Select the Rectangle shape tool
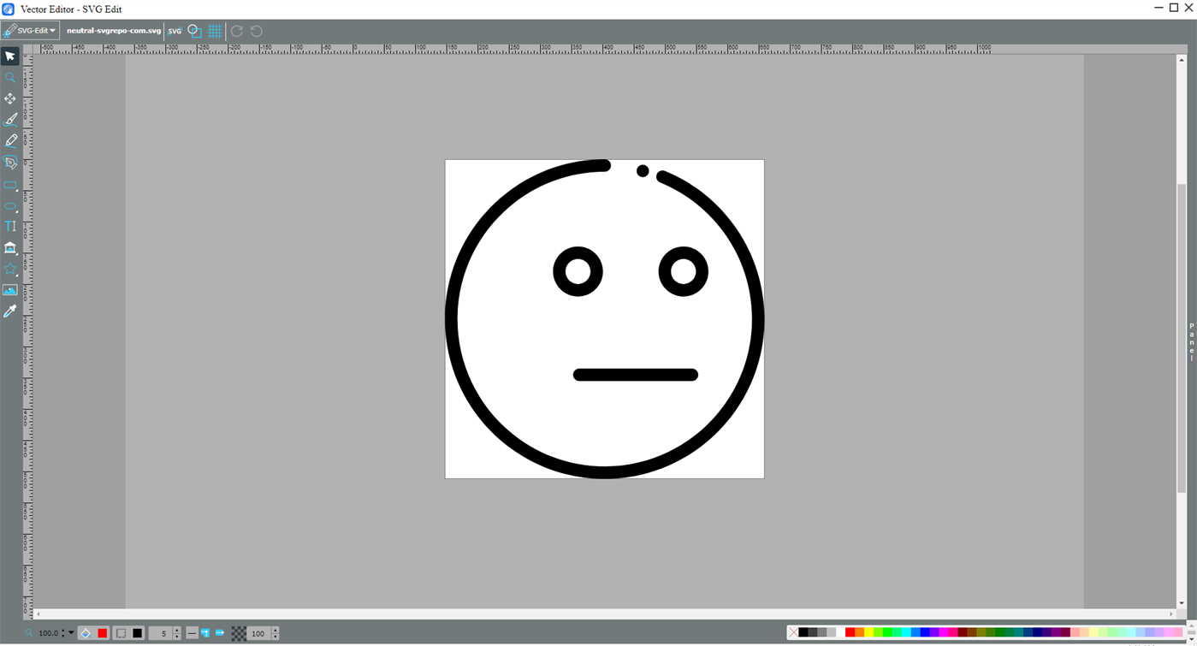Viewport: 1197px width, 646px height. 10,185
